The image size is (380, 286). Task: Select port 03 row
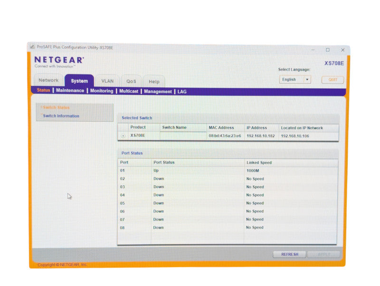point(228,187)
